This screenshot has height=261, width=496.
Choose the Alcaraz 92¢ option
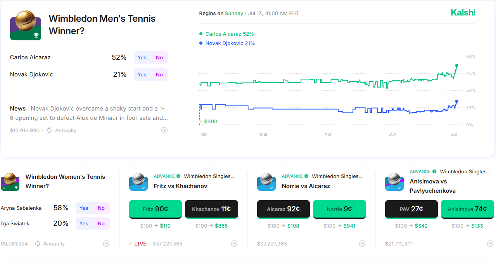[283, 209]
